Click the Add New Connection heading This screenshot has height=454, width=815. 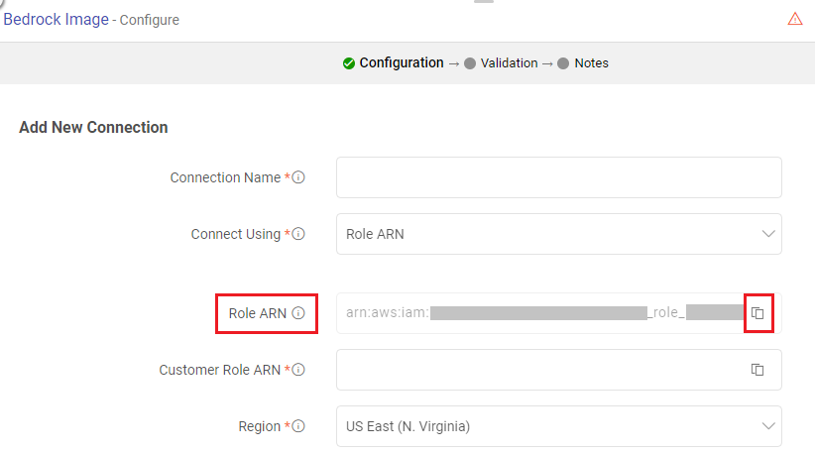pyautogui.click(x=93, y=127)
